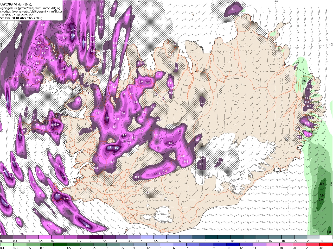Click the '12' label on purple snow scale
The height and width of the screenshot is (250, 333).
point(245,241)
